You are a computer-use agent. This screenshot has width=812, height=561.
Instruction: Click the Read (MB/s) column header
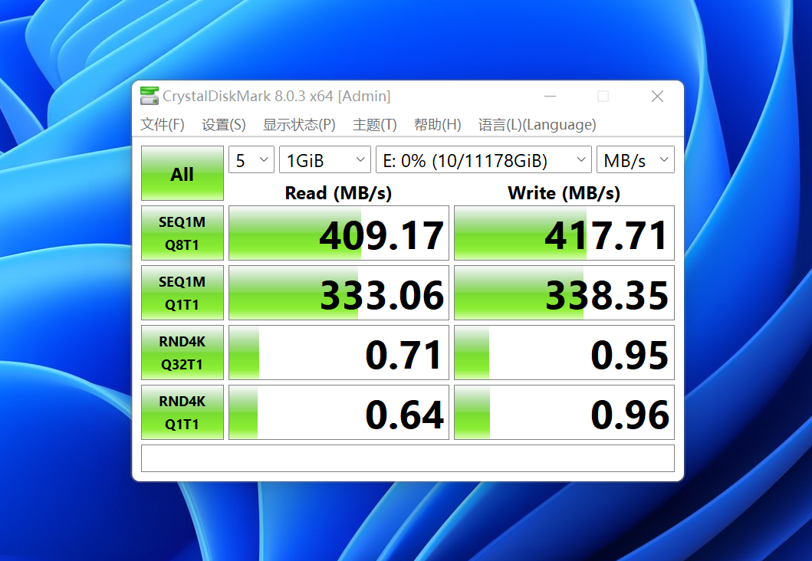click(339, 193)
